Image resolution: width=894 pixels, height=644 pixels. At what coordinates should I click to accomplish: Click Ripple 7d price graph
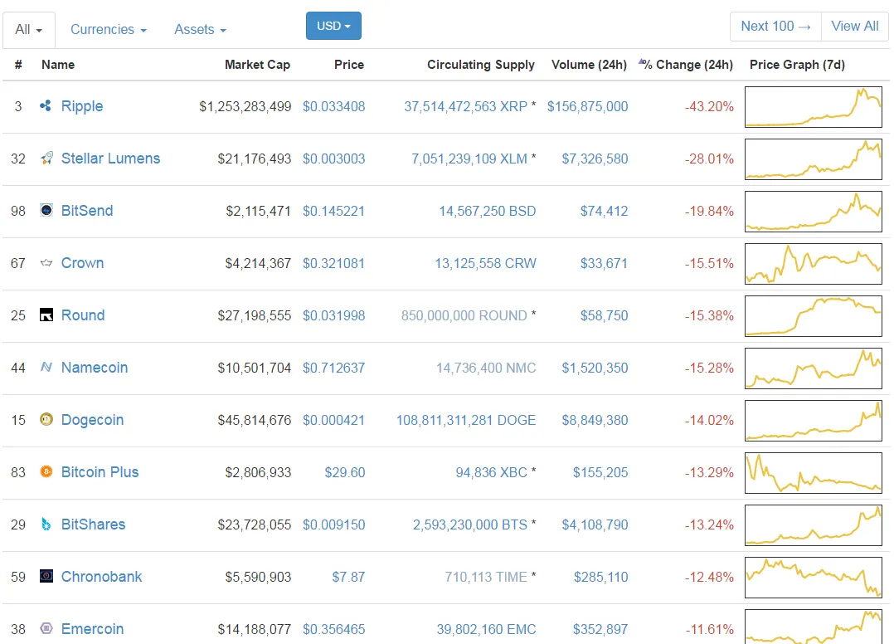(813, 107)
